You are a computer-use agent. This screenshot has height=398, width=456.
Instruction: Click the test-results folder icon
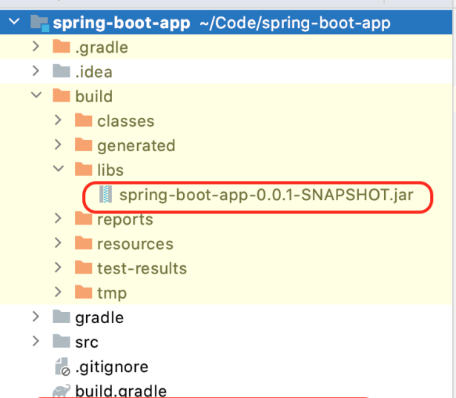tap(84, 268)
